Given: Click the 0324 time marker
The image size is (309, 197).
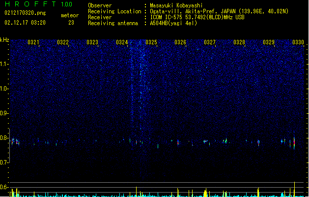Looking at the screenshot, I should tap(122, 42).
